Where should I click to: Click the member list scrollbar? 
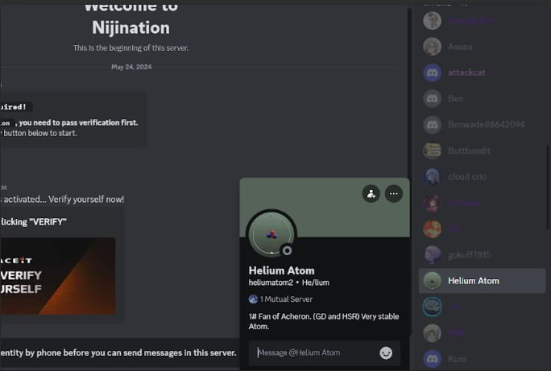(x=548, y=186)
